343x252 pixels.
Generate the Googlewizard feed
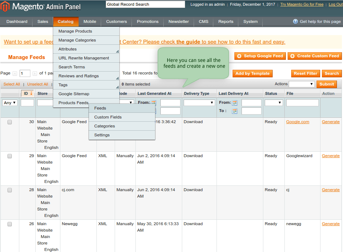click(330, 156)
